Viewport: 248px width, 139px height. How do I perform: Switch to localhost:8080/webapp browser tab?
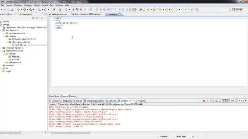click(88, 14)
